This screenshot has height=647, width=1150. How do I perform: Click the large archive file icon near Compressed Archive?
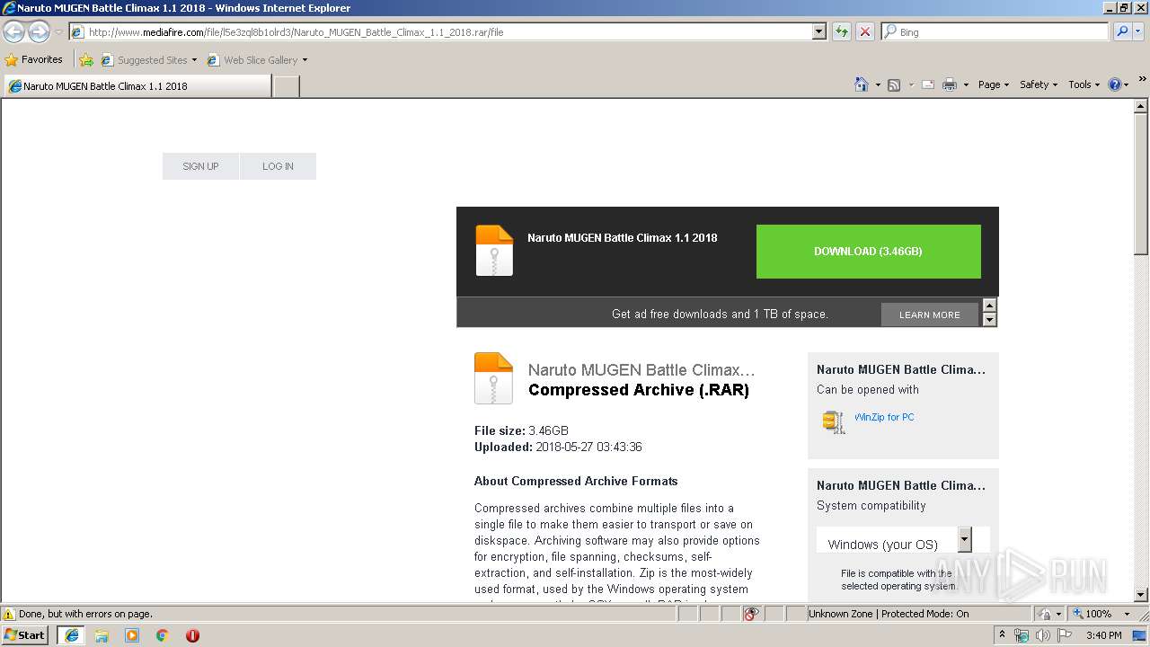tap(493, 378)
